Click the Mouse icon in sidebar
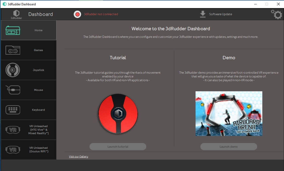This screenshot has height=171, width=284. click(13, 90)
